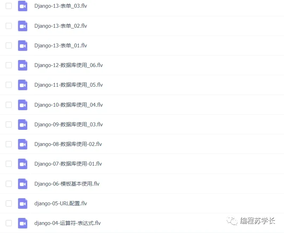The width and height of the screenshot is (284, 233).
Task: Open file name Django-06-模板基本使用.flv
Action: click(67, 184)
